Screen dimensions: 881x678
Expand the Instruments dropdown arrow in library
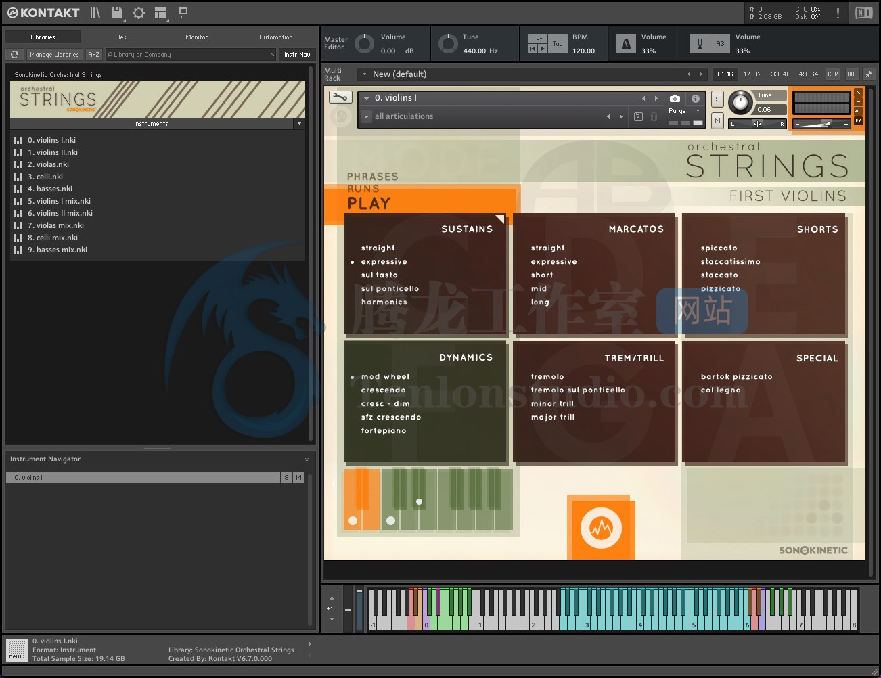coord(299,124)
